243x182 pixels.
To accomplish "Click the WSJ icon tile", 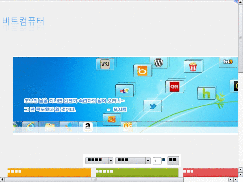I will (x=105, y=64).
